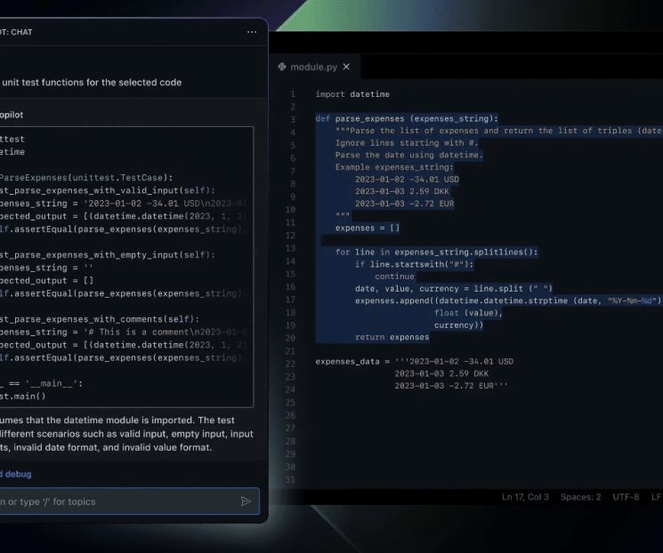Click 'for line in expenses_string.splitlines():' line
The width and height of the screenshot is (663, 553).
point(436,252)
